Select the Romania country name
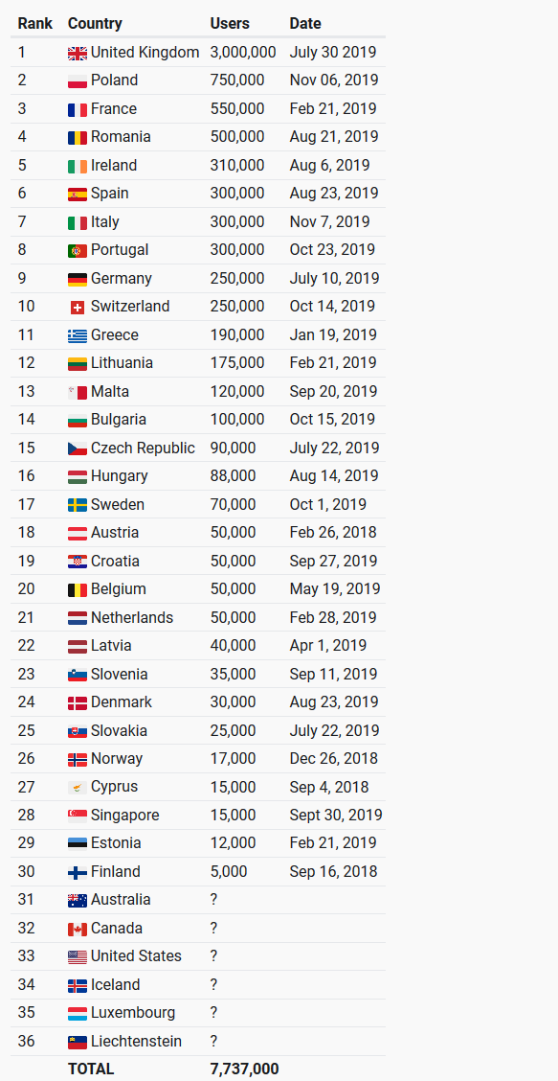This screenshot has width=558, height=1081. coord(121,136)
